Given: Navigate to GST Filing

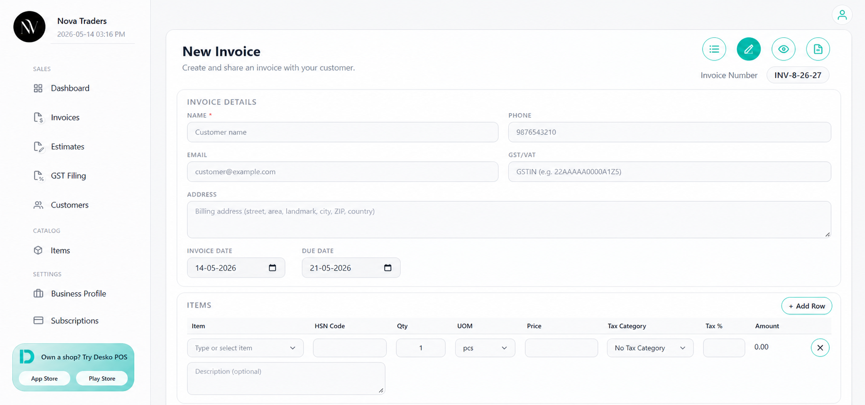Looking at the screenshot, I should click(69, 176).
